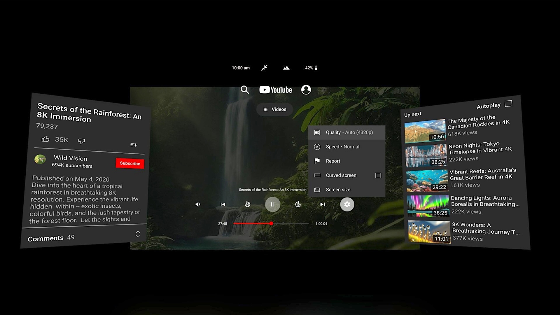Open title 8K Wonders: A Breathtaking Journey

coord(486,228)
